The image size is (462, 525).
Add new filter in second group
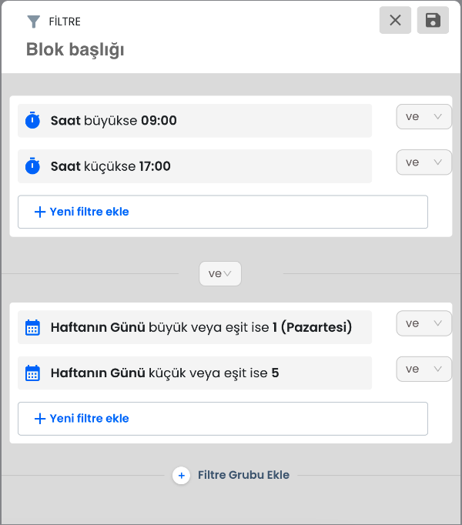(223, 419)
